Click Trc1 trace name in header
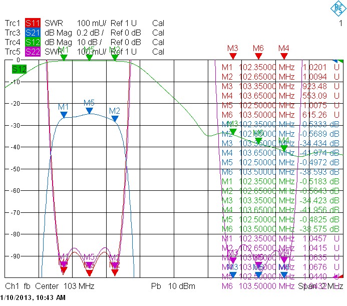Image resolution: width=347 pixels, height=306 pixels. point(13,23)
